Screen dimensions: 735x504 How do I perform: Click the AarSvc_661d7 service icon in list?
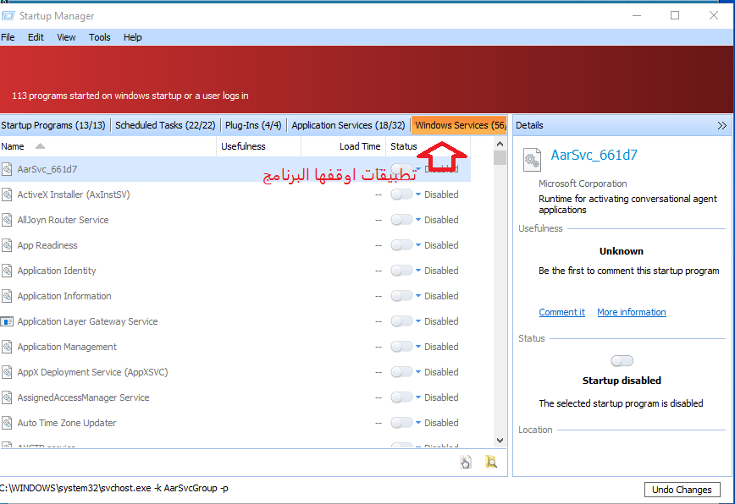coord(7,169)
